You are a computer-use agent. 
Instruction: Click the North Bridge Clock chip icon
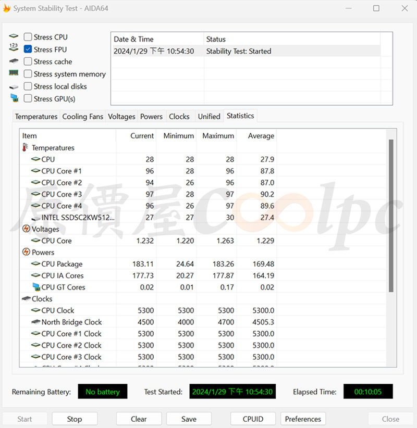(x=35, y=322)
